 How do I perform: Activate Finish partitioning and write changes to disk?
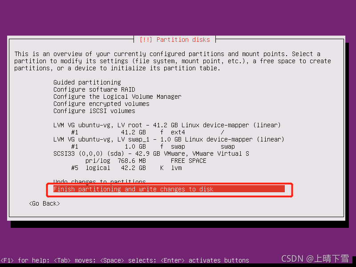169,189
